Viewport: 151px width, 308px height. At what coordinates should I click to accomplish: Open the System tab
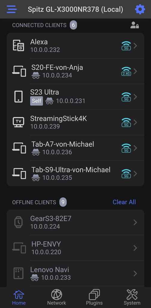[132, 297]
